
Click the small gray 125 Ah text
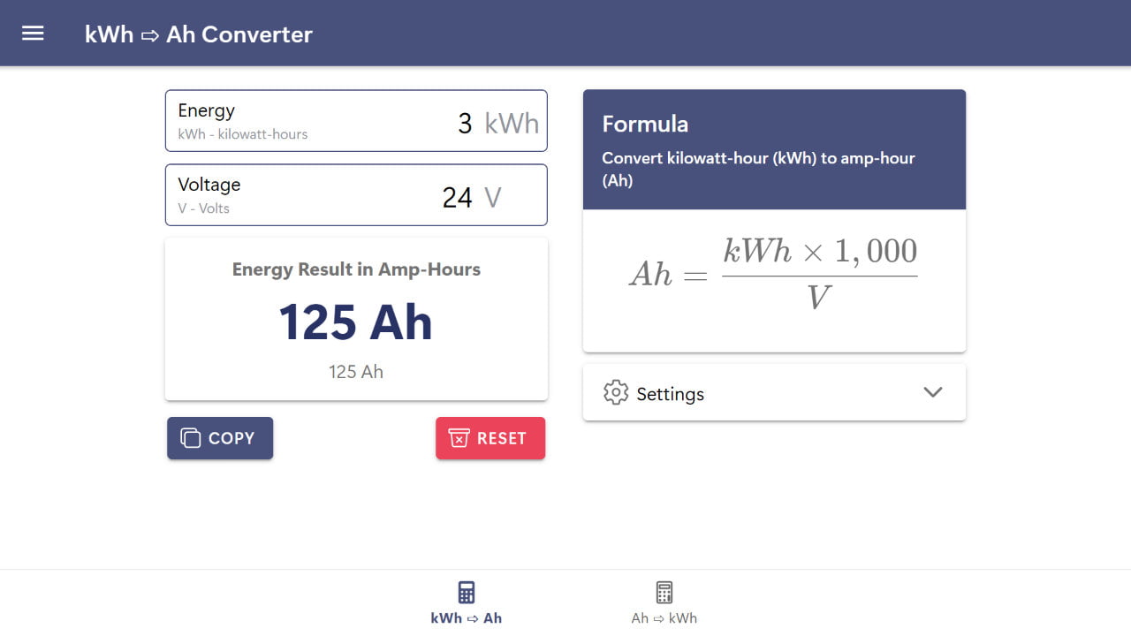355,372
